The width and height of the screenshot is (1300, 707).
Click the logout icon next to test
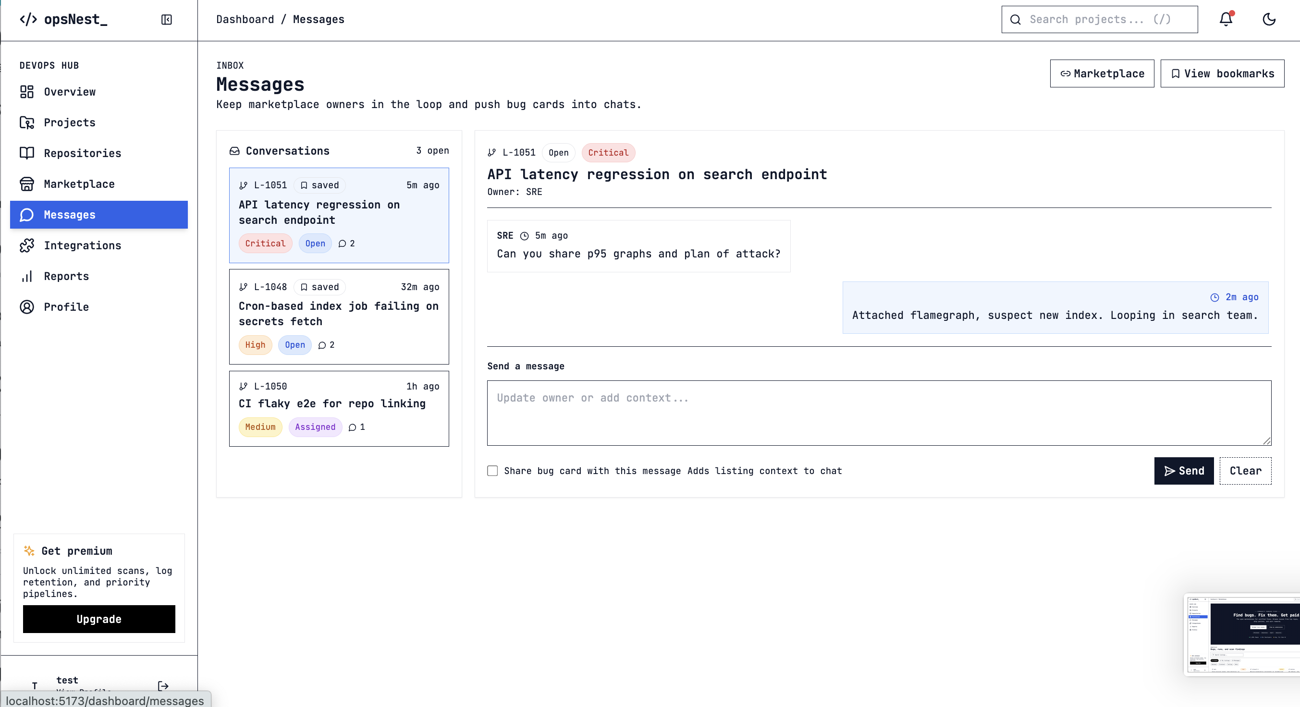tap(163, 685)
